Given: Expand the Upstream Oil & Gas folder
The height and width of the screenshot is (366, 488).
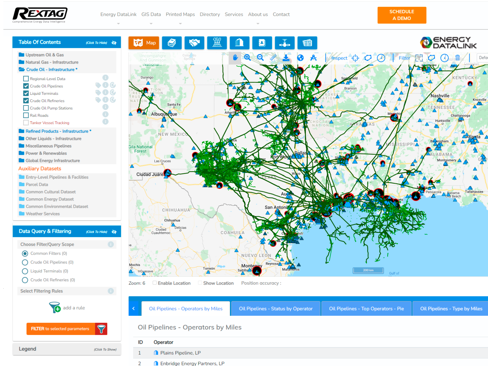Looking at the screenshot, I should point(41,55).
